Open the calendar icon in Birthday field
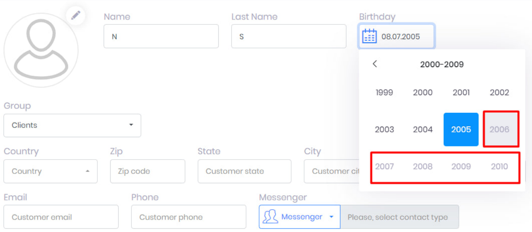Viewport: 532px width, 232px height. click(x=369, y=36)
